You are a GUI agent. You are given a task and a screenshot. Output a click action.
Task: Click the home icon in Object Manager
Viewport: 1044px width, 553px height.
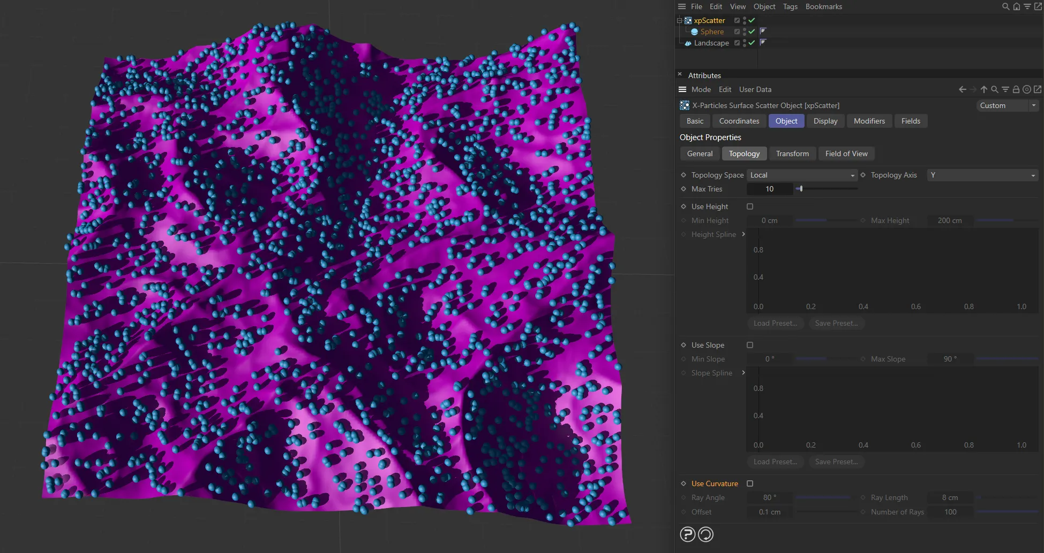1016,6
